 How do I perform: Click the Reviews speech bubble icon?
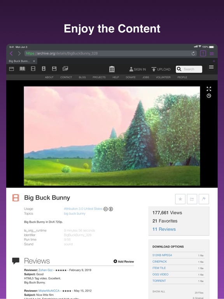[x=16, y=261]
